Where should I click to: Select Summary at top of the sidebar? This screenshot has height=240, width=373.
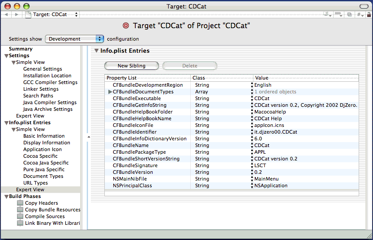(21, 49)
